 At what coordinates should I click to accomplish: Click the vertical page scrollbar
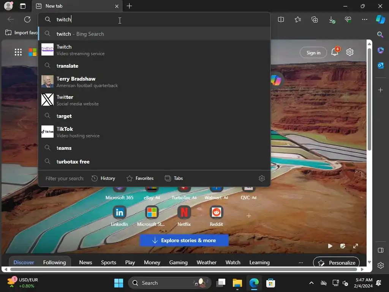tap(369, 99)
